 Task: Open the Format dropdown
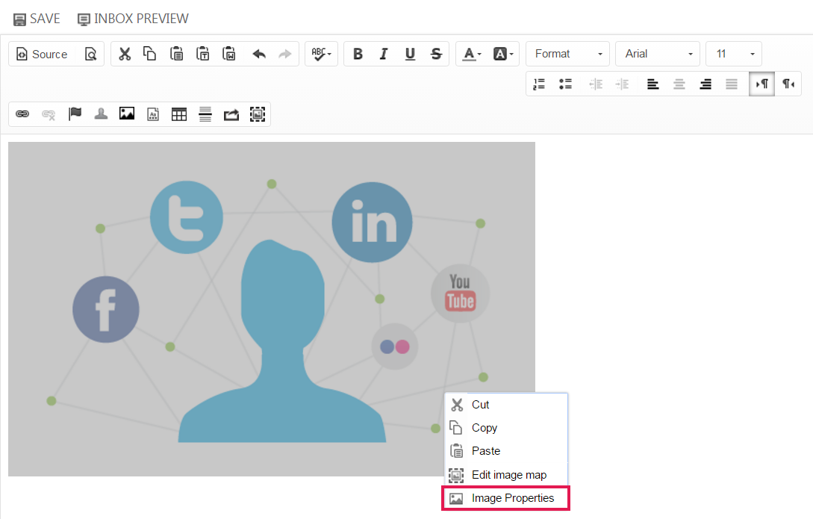[567, 54]
